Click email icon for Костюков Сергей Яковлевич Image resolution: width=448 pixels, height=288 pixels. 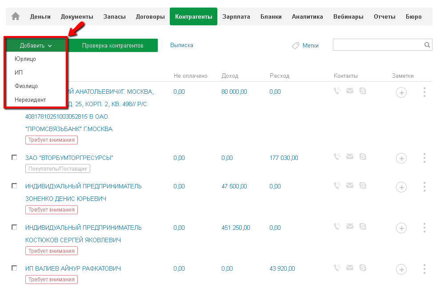tap(350, 226)
